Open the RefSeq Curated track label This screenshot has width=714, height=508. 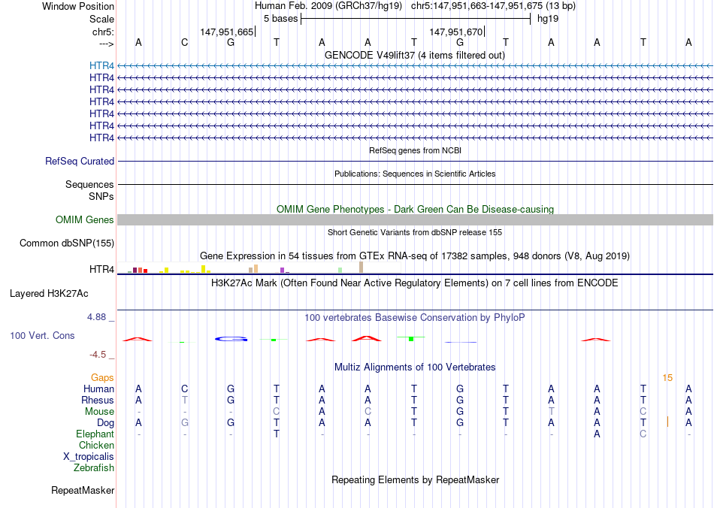(80, 161)
